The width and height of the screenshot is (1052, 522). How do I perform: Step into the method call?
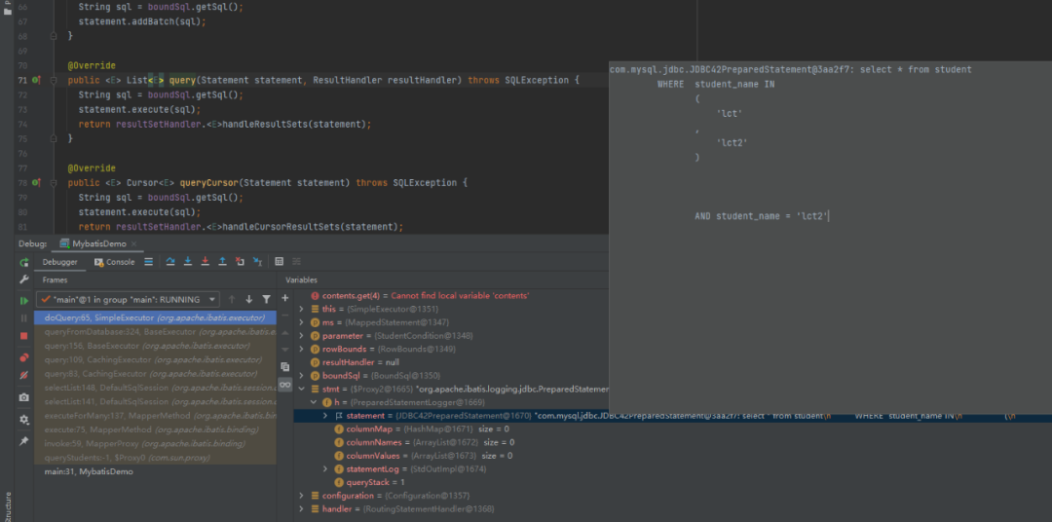188,262
